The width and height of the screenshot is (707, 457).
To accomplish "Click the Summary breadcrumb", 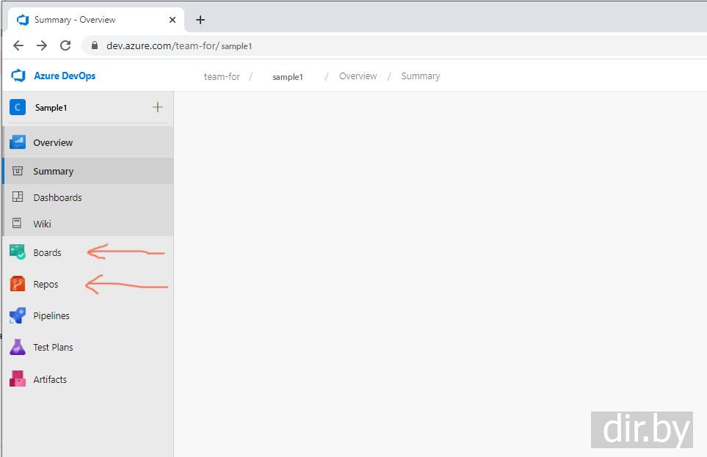I will (421, 76).
